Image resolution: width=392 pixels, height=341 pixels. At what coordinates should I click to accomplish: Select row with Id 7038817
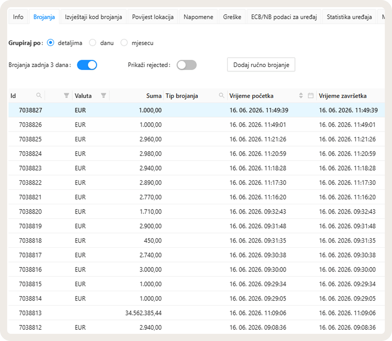pos(196,255)
